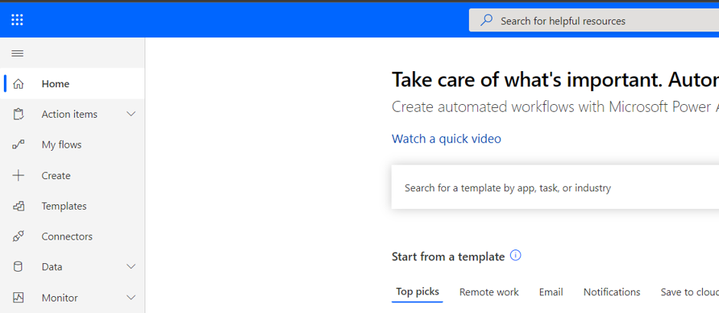Viewport: 719px width, 313px height.
Task: Open the app launcher waffle icon
Action: click(18, 20)
